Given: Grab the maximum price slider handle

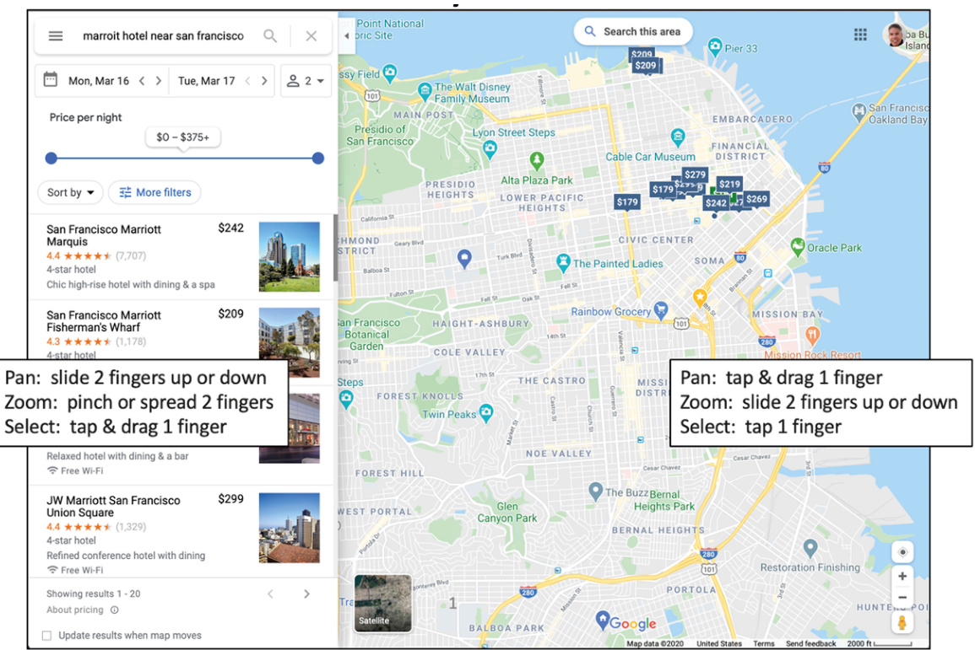Looking at the screenshot, I should [317, 158].
